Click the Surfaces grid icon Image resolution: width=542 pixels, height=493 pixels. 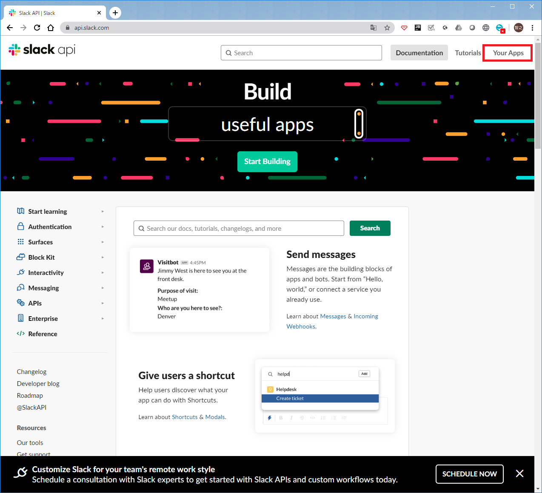[x=20, y=242]
